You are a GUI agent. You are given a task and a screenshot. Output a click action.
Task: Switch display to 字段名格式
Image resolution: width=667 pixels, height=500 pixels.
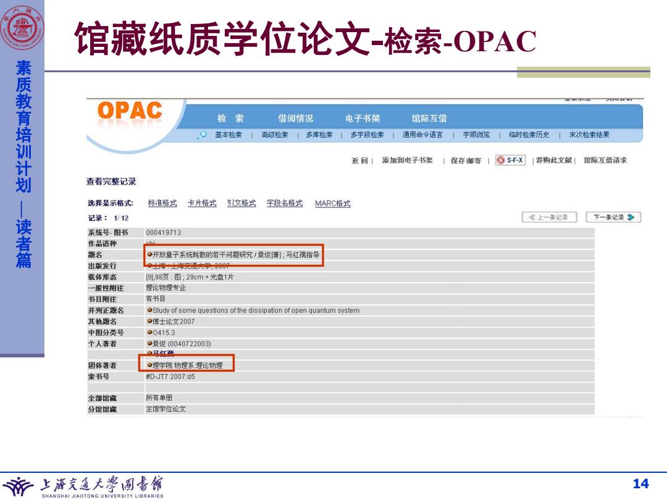285,203
